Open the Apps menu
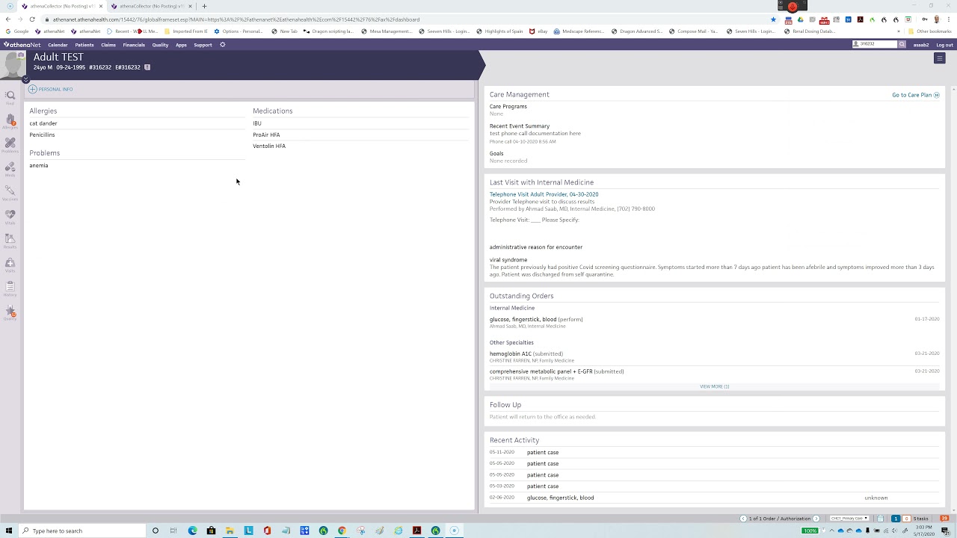This screenshot has height=538, width=957. [181, 45]
